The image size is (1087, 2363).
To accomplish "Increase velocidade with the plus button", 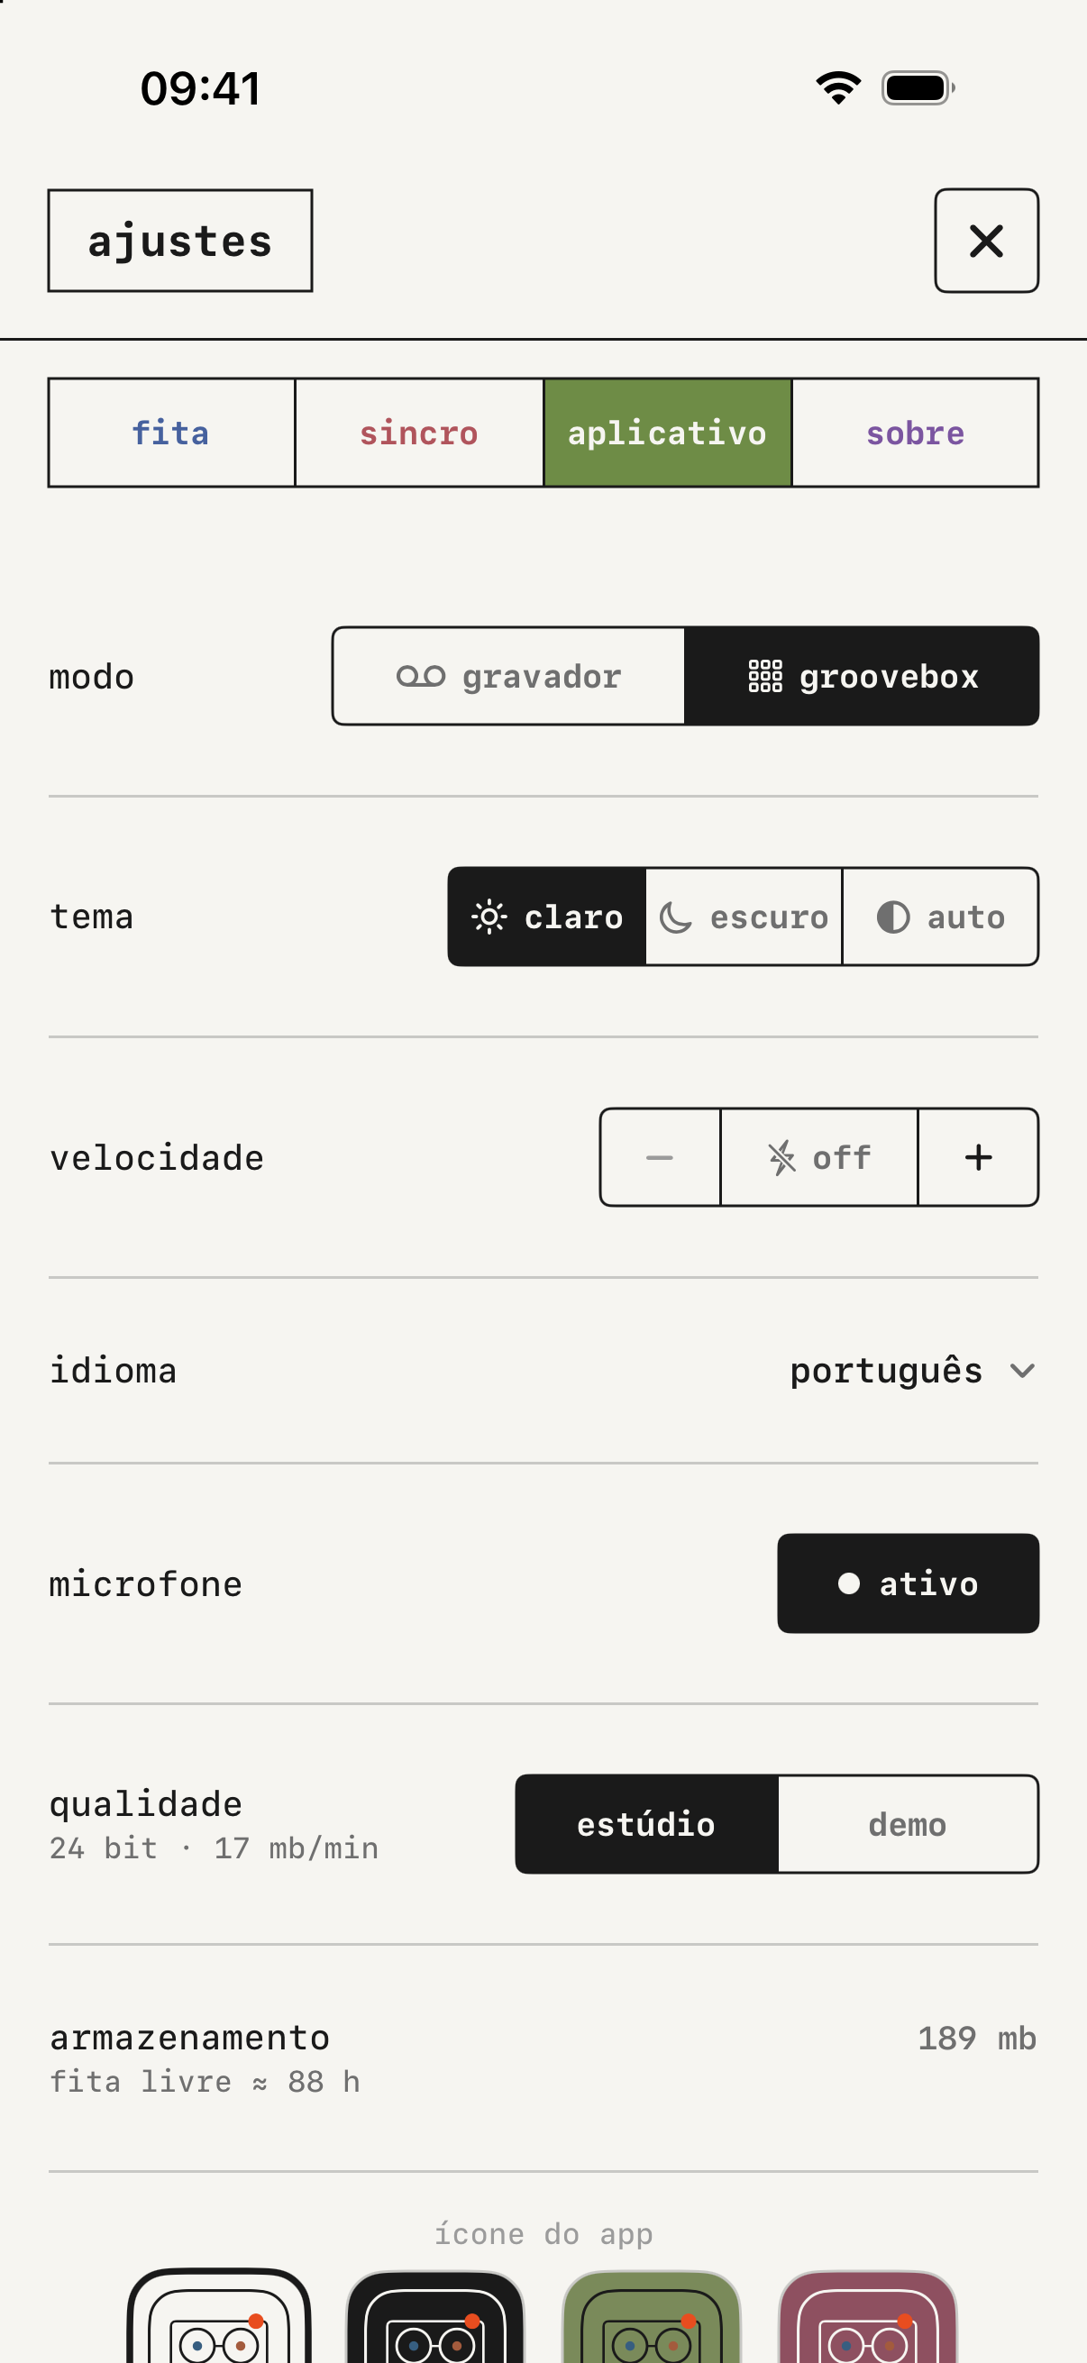I will tap(978, 1157).
